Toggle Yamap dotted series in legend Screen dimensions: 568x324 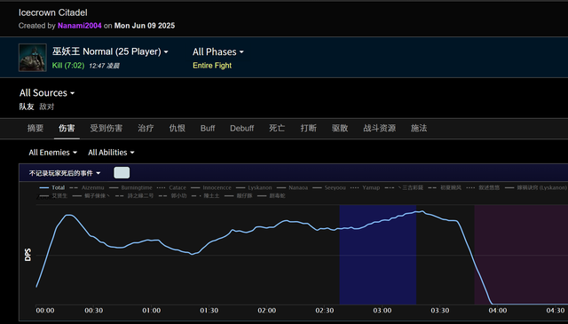point(365,187)
